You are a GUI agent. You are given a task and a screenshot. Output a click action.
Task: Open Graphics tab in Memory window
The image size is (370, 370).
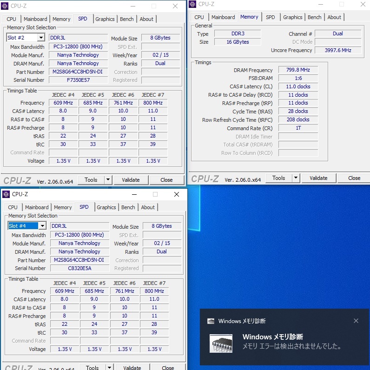point(292,17)
